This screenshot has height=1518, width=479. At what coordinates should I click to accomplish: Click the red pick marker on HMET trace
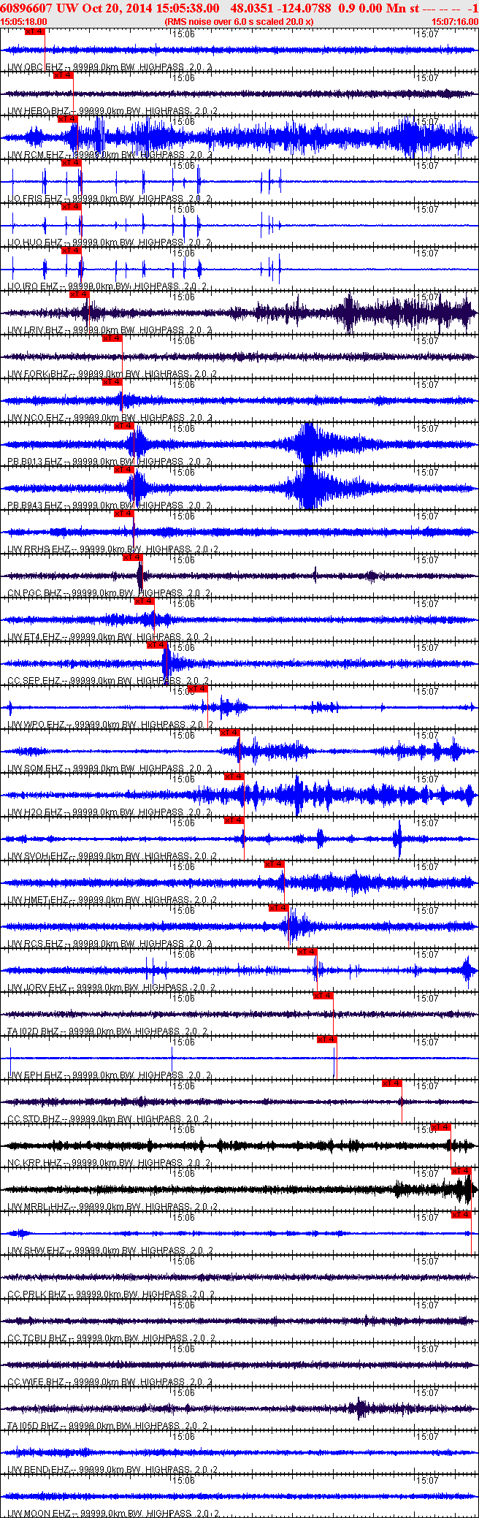pos(275,864)
